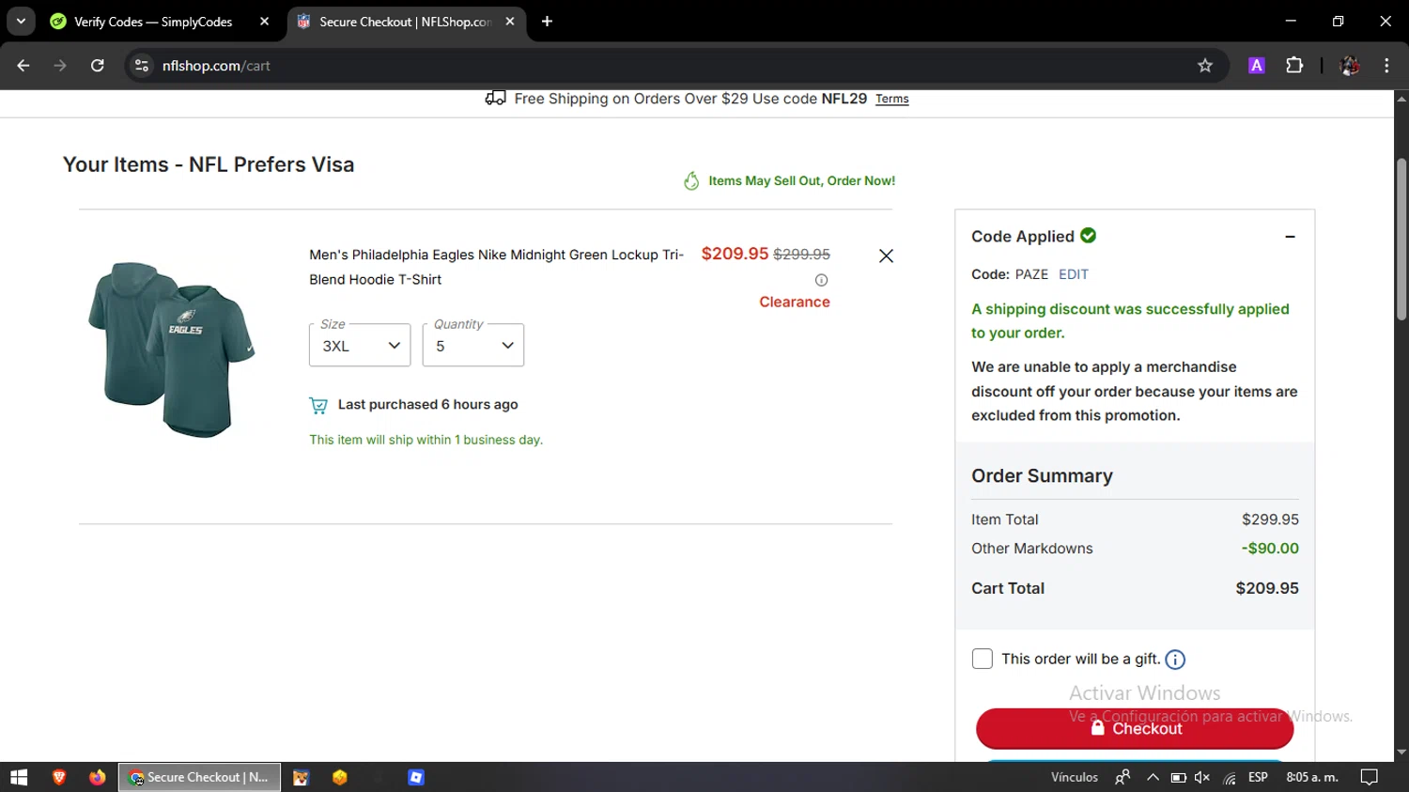Open the price info icon above Clearance
Viewport: 1409px width, 792px height.
pyautogui.click(x=821, y=280)
